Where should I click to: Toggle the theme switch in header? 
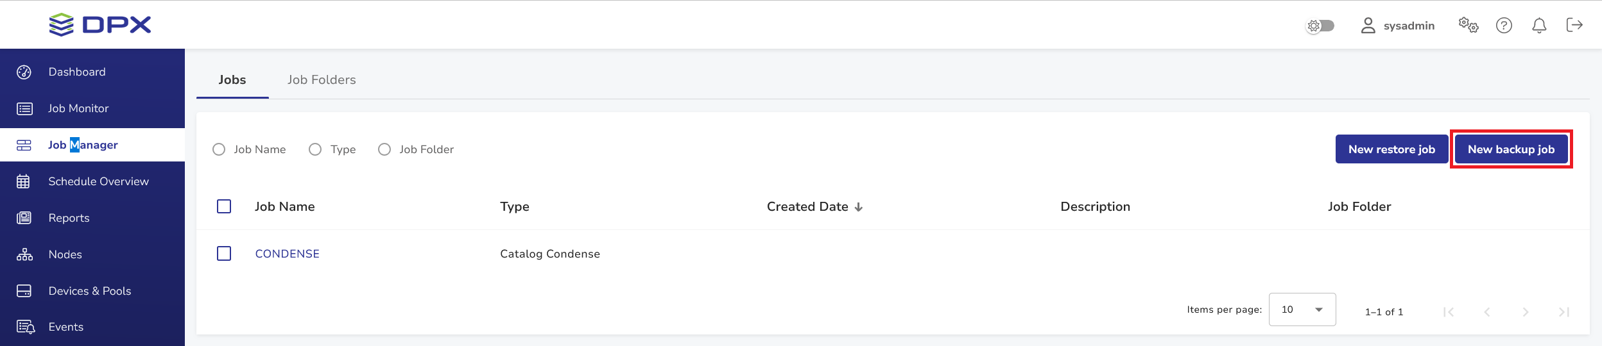coord(1321,26)
